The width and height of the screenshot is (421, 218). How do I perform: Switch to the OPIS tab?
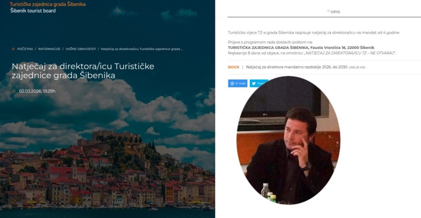pos(335,12)
